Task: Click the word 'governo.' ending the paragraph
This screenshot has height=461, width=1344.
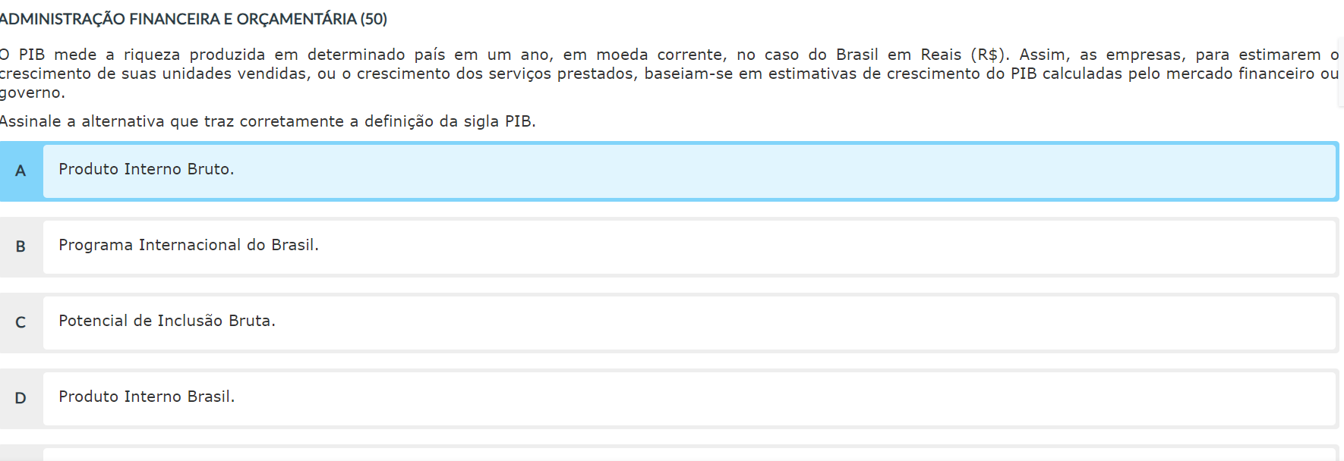Action: coord(33,93)
